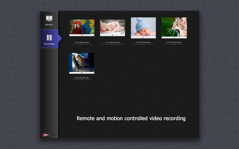Click the 12-04-09_001.mov file label
Image resolution: width=239 pixels, height=149 pixels.
(174, 42)
